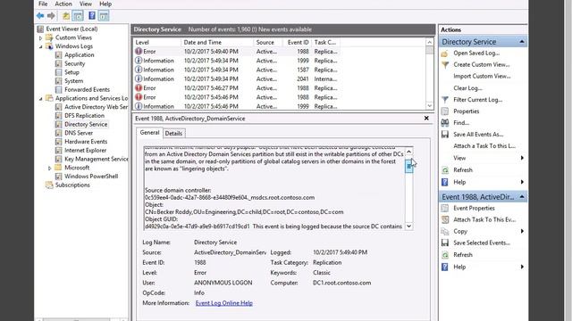Collapse the Directory Service actions section

tap(522, 42)
